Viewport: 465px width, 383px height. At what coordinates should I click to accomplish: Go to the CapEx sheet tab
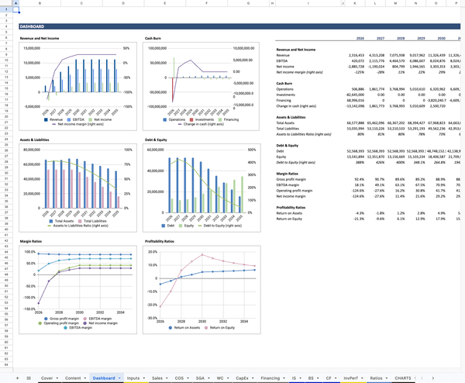[x=241, y=378]
